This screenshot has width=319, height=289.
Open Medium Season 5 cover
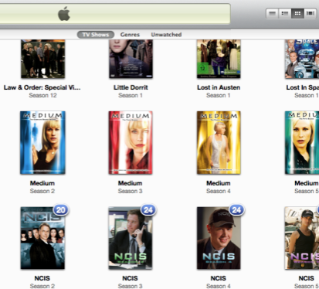[302, 142]
